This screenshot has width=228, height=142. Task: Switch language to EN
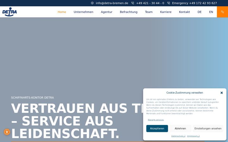[211, 12]
